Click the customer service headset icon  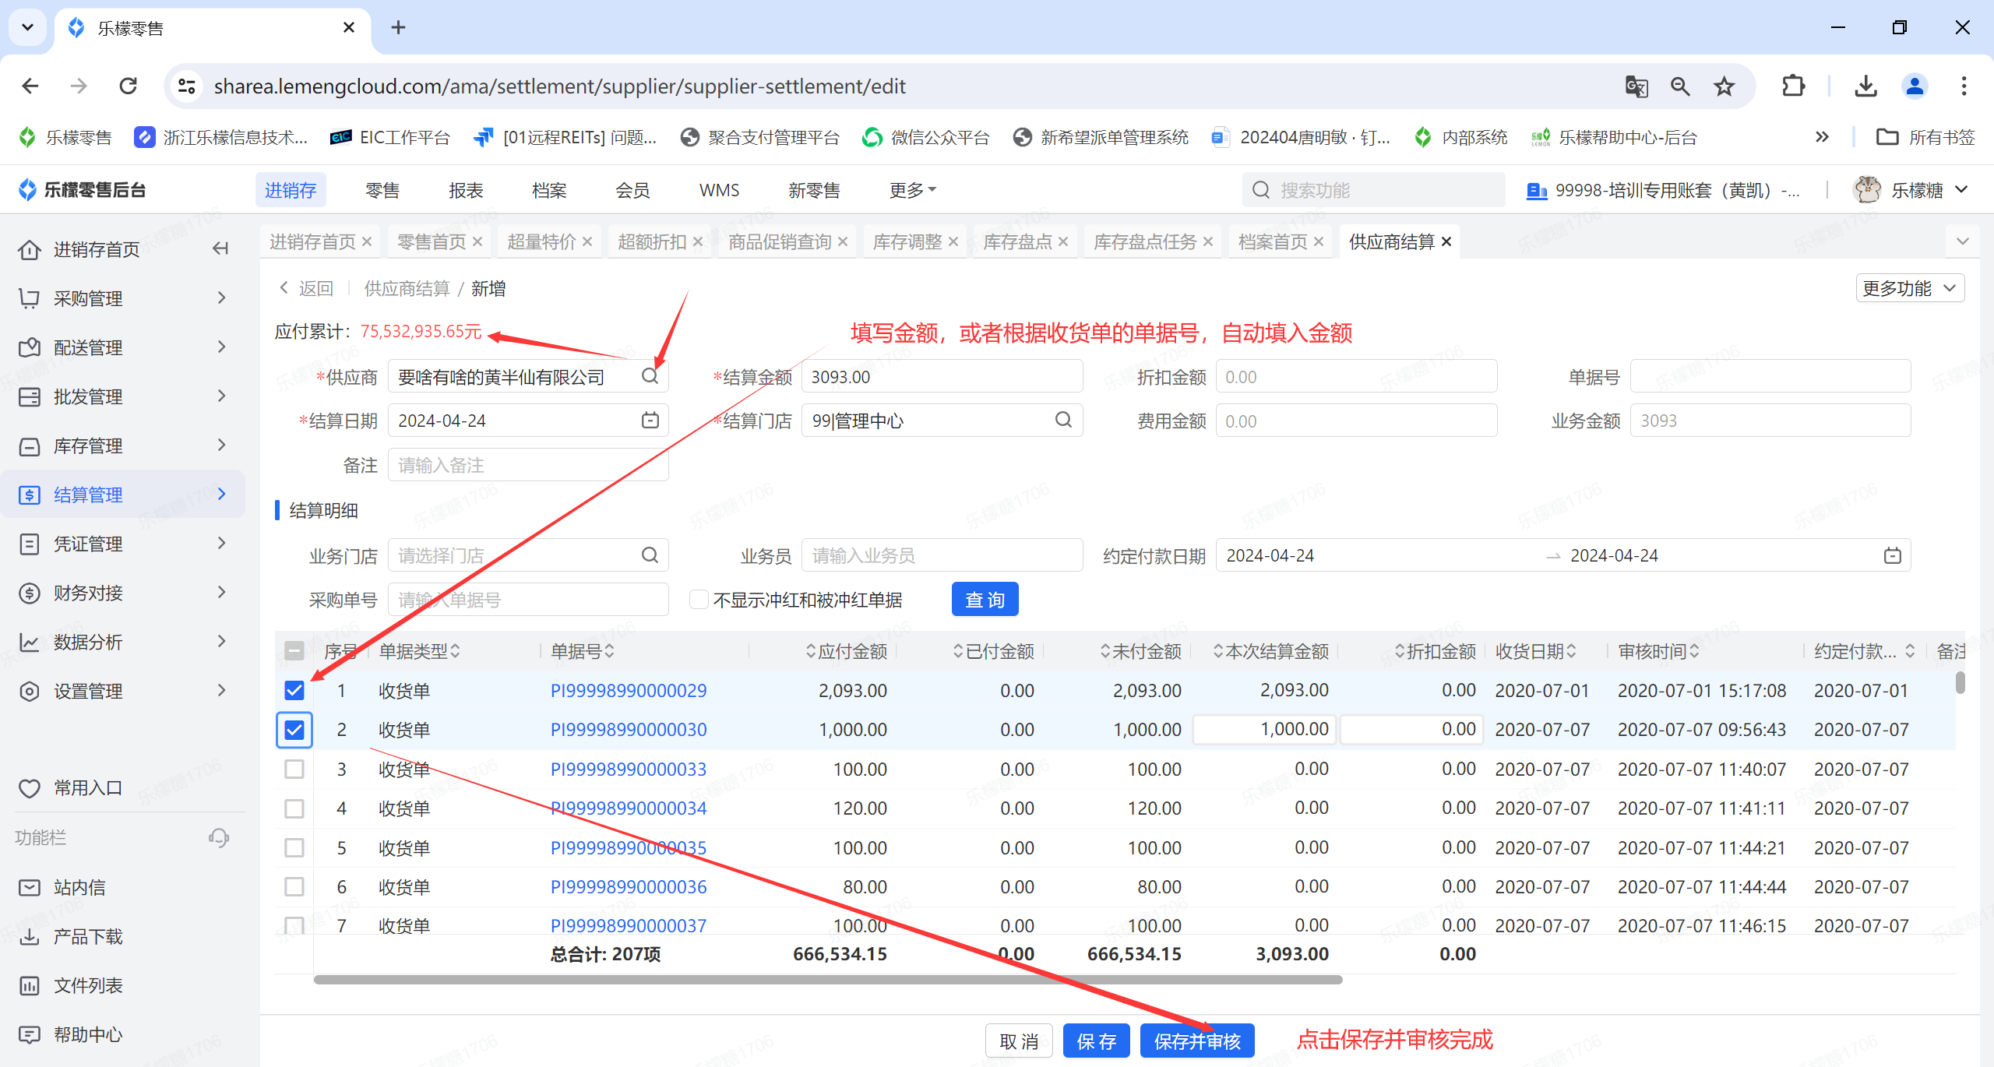click(219, 837)
